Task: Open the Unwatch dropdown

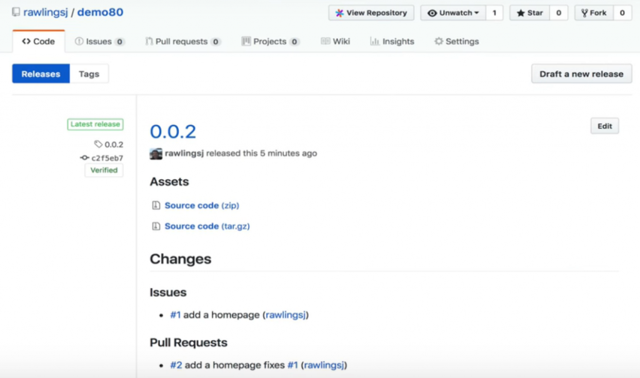Action: coord(453,12)
